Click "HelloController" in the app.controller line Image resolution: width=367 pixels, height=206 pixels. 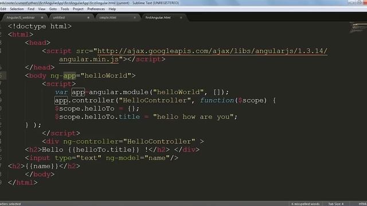[x=155, y=101]
